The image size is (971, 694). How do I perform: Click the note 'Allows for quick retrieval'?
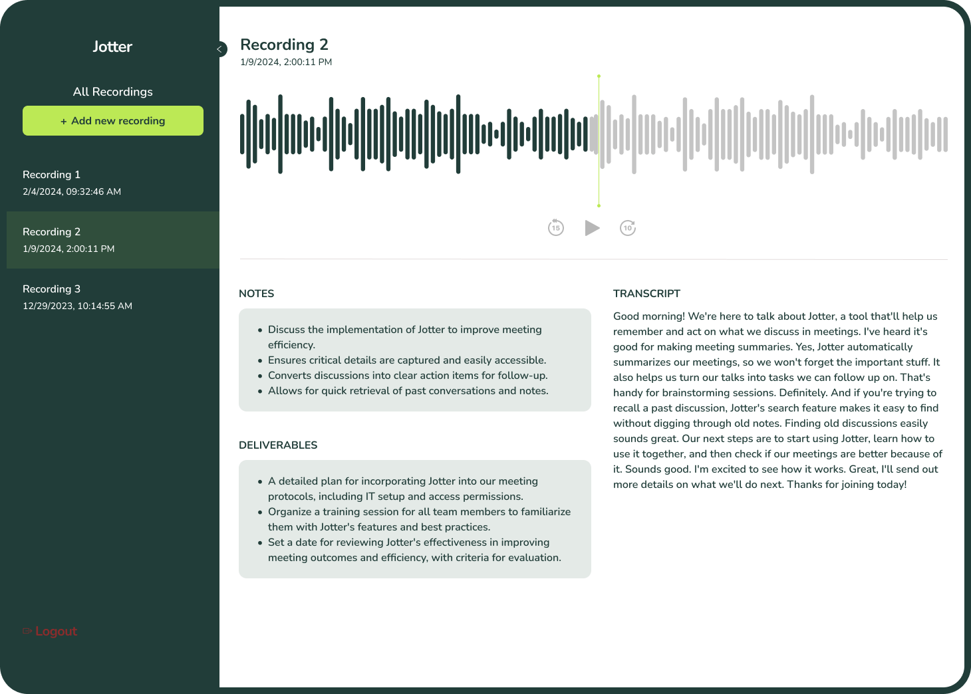coord(408,391)
